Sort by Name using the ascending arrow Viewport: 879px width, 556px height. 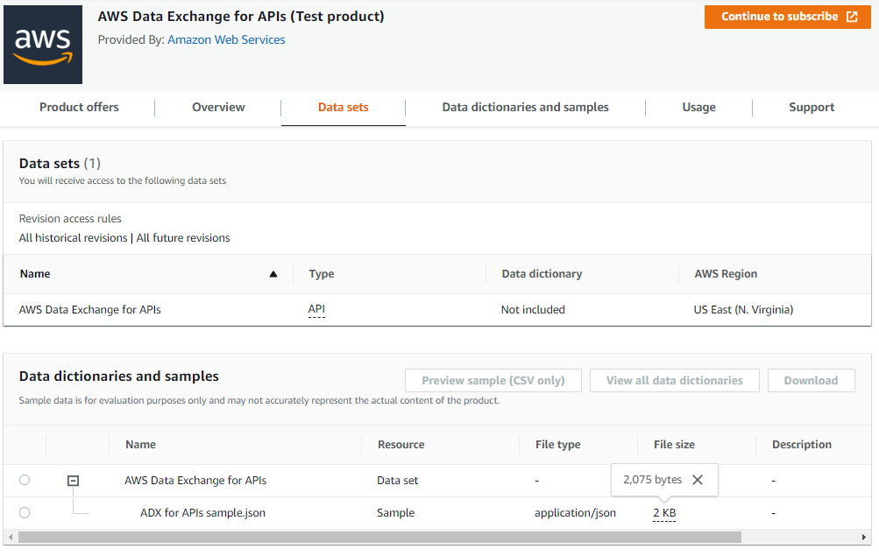[273, 274]
